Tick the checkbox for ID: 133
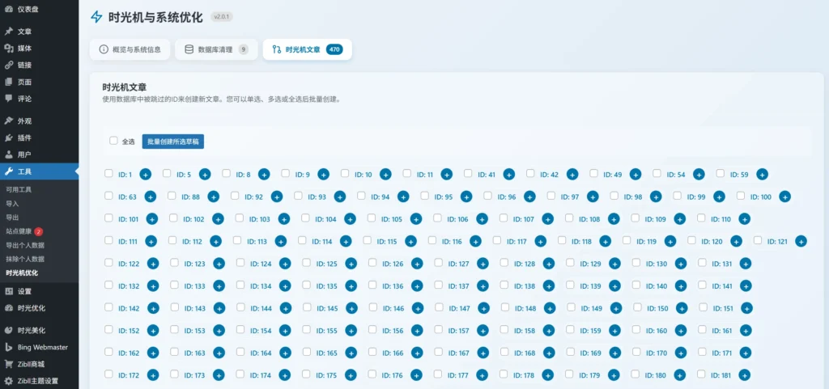Image resolution: width=829 pixels, height=389 pixels. [174, 285]
